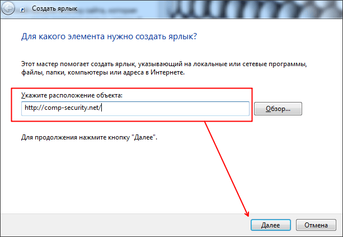Click the gray footer area left of Далее
This screenshot has width=343, height=237.
pos(112,225)
